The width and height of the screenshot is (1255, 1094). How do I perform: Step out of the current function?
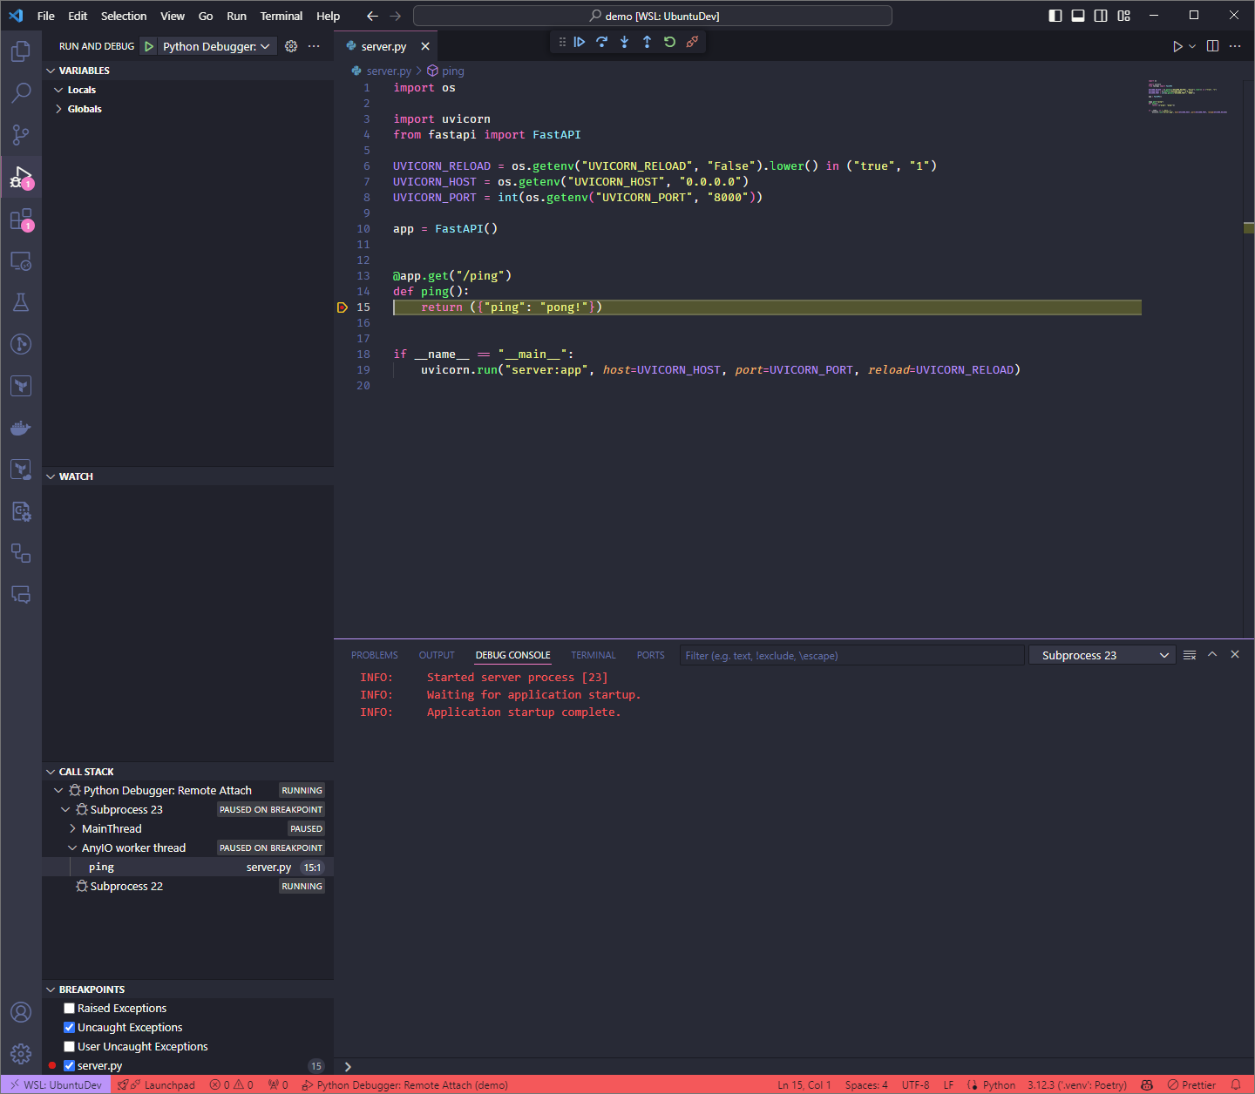647,42
